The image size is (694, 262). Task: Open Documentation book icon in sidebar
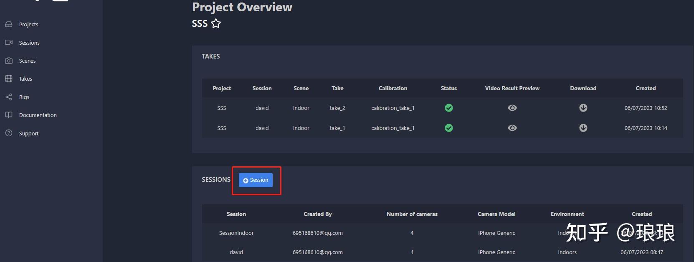pyautogui.click(x=9, y=115)
